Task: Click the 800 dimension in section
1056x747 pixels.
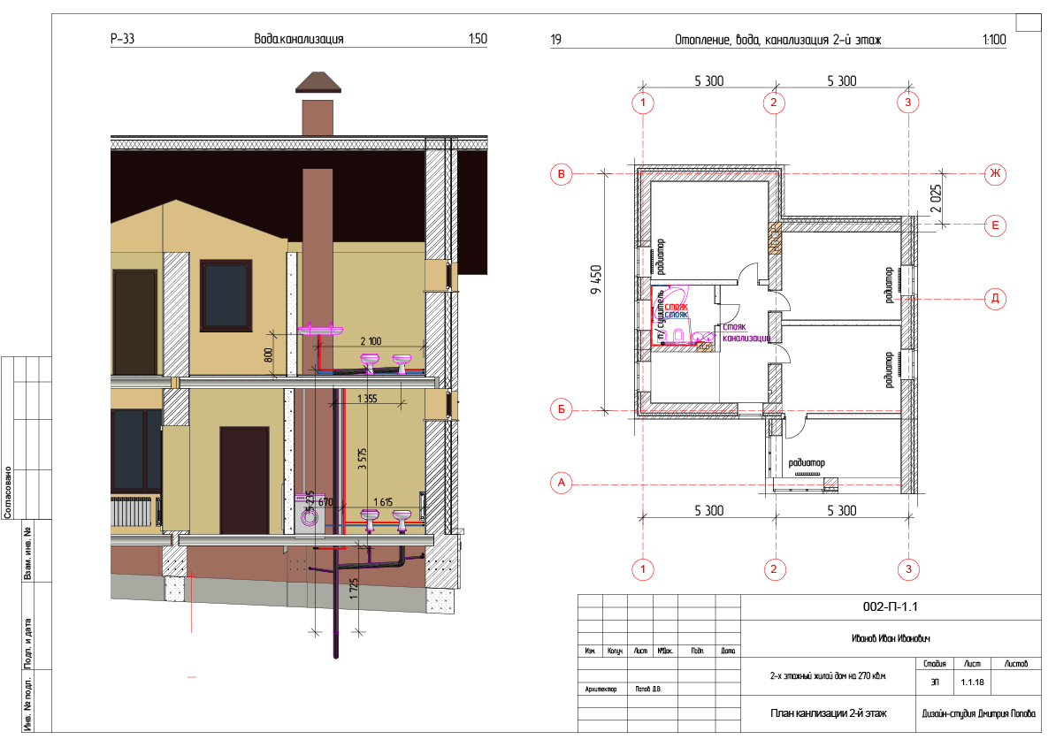Action: 269,355
